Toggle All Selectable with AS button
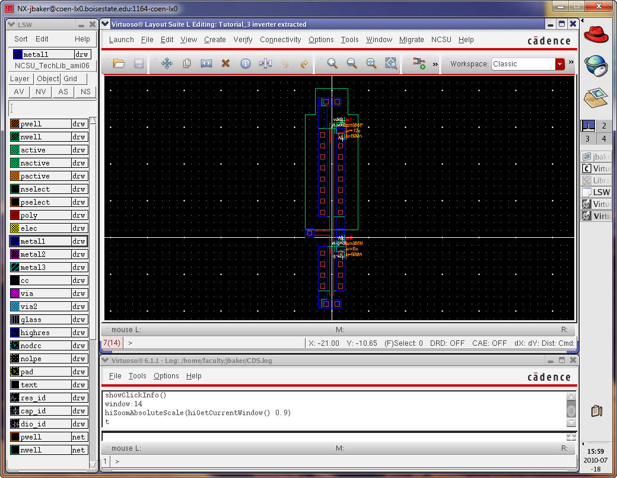This screenshot has height=478, width=617. click(63, 92)
